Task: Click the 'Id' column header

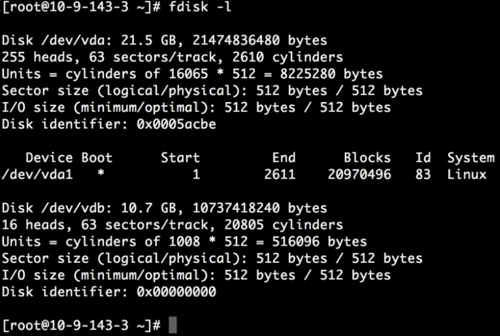Action: tap(423, 157)
